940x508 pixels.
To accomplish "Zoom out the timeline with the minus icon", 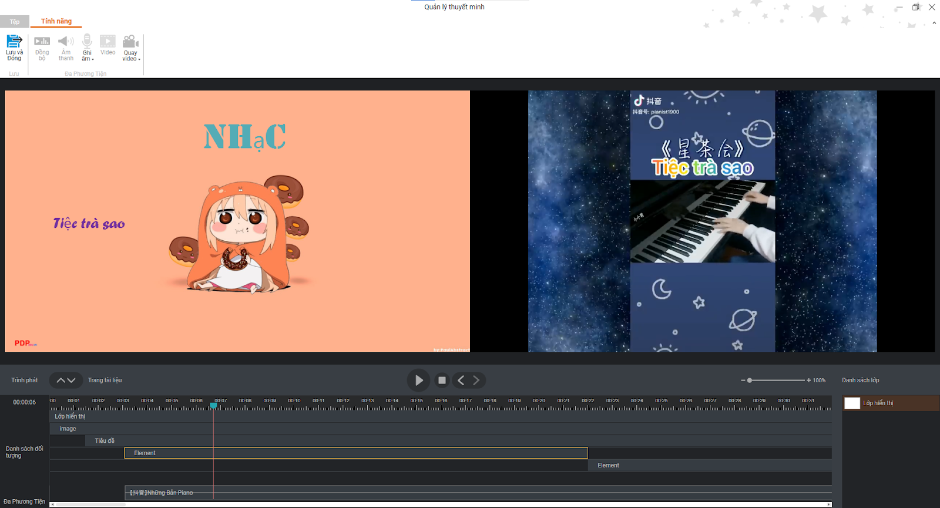I will click(x=743, y=381).
